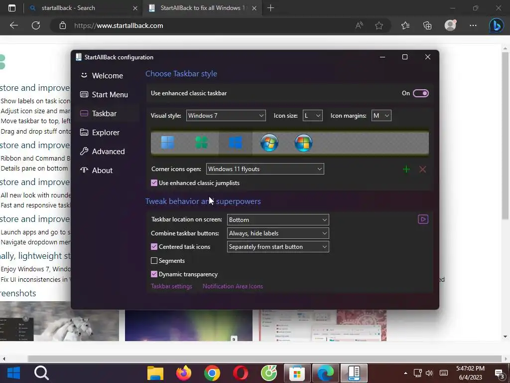
Task: Open the Visual style dropdown
Action: 226,116
